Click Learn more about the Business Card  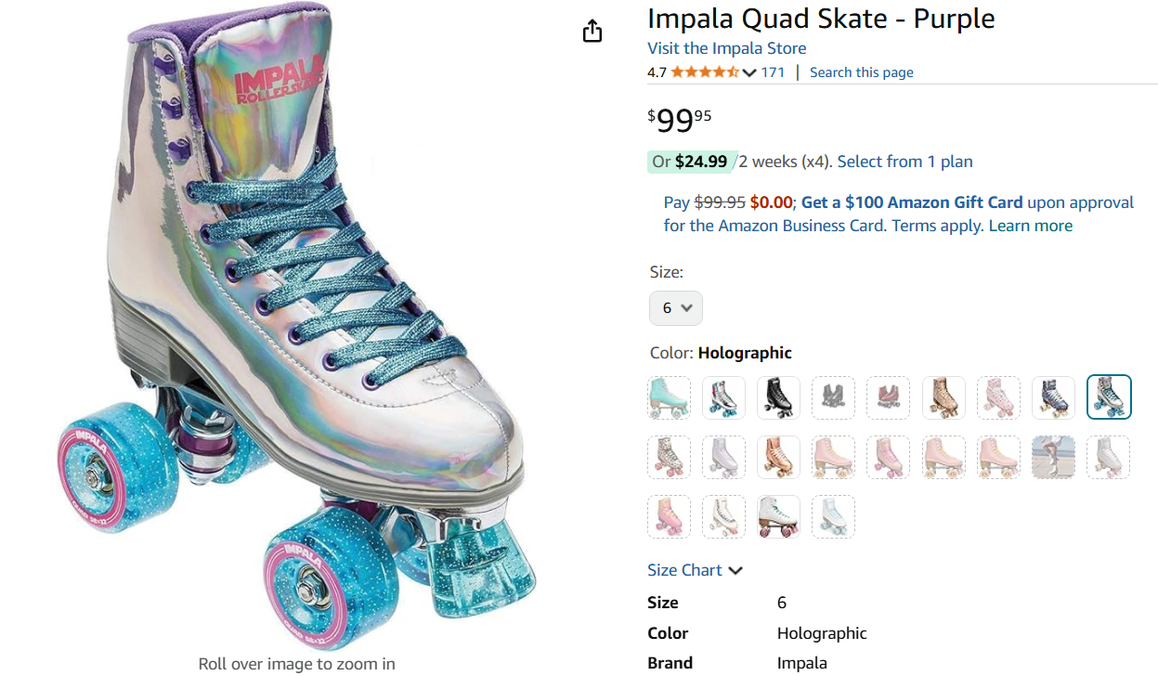click(1030, 226)
